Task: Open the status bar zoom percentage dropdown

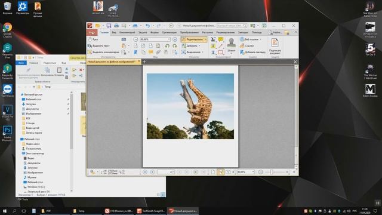Action: point(253,172)
